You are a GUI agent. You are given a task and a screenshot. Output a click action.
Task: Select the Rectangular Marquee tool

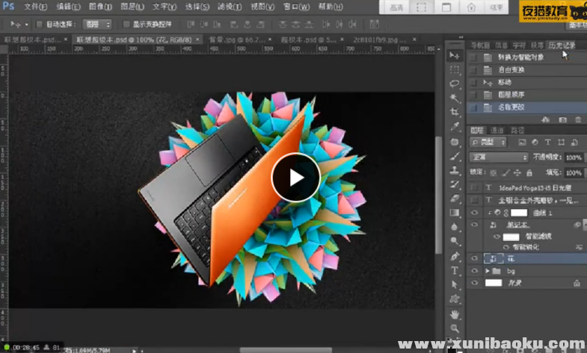[x=455, y=69]
